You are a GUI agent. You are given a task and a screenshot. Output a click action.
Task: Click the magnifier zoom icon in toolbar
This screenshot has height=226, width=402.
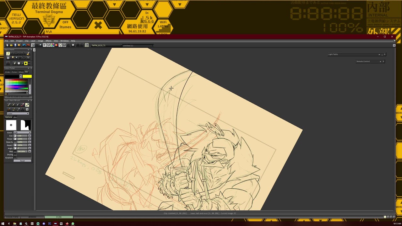[x=40, y=45]
